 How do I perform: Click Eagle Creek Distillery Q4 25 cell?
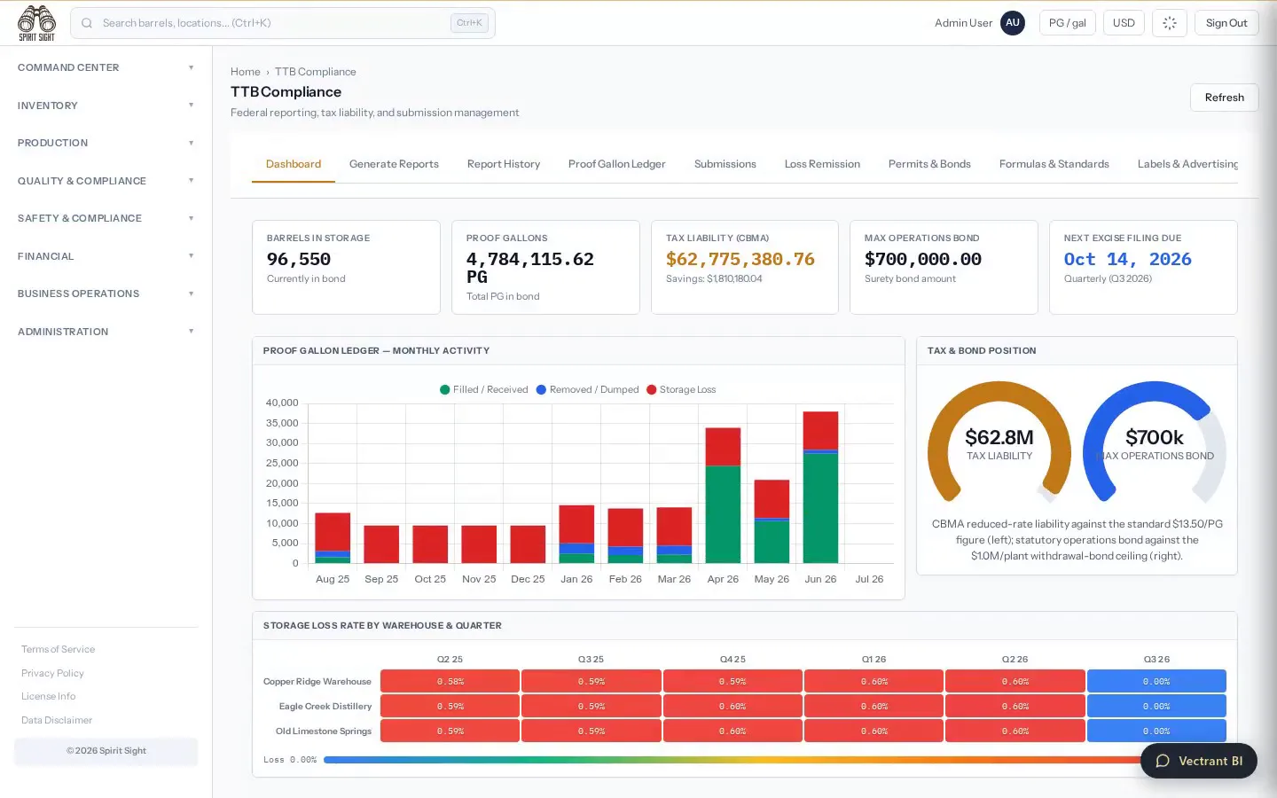coord(733,706)
